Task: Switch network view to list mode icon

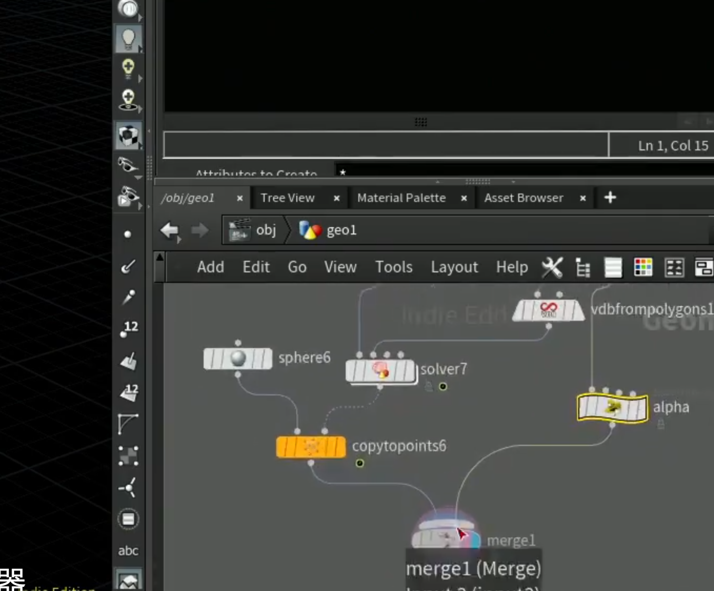Action: 613,267
